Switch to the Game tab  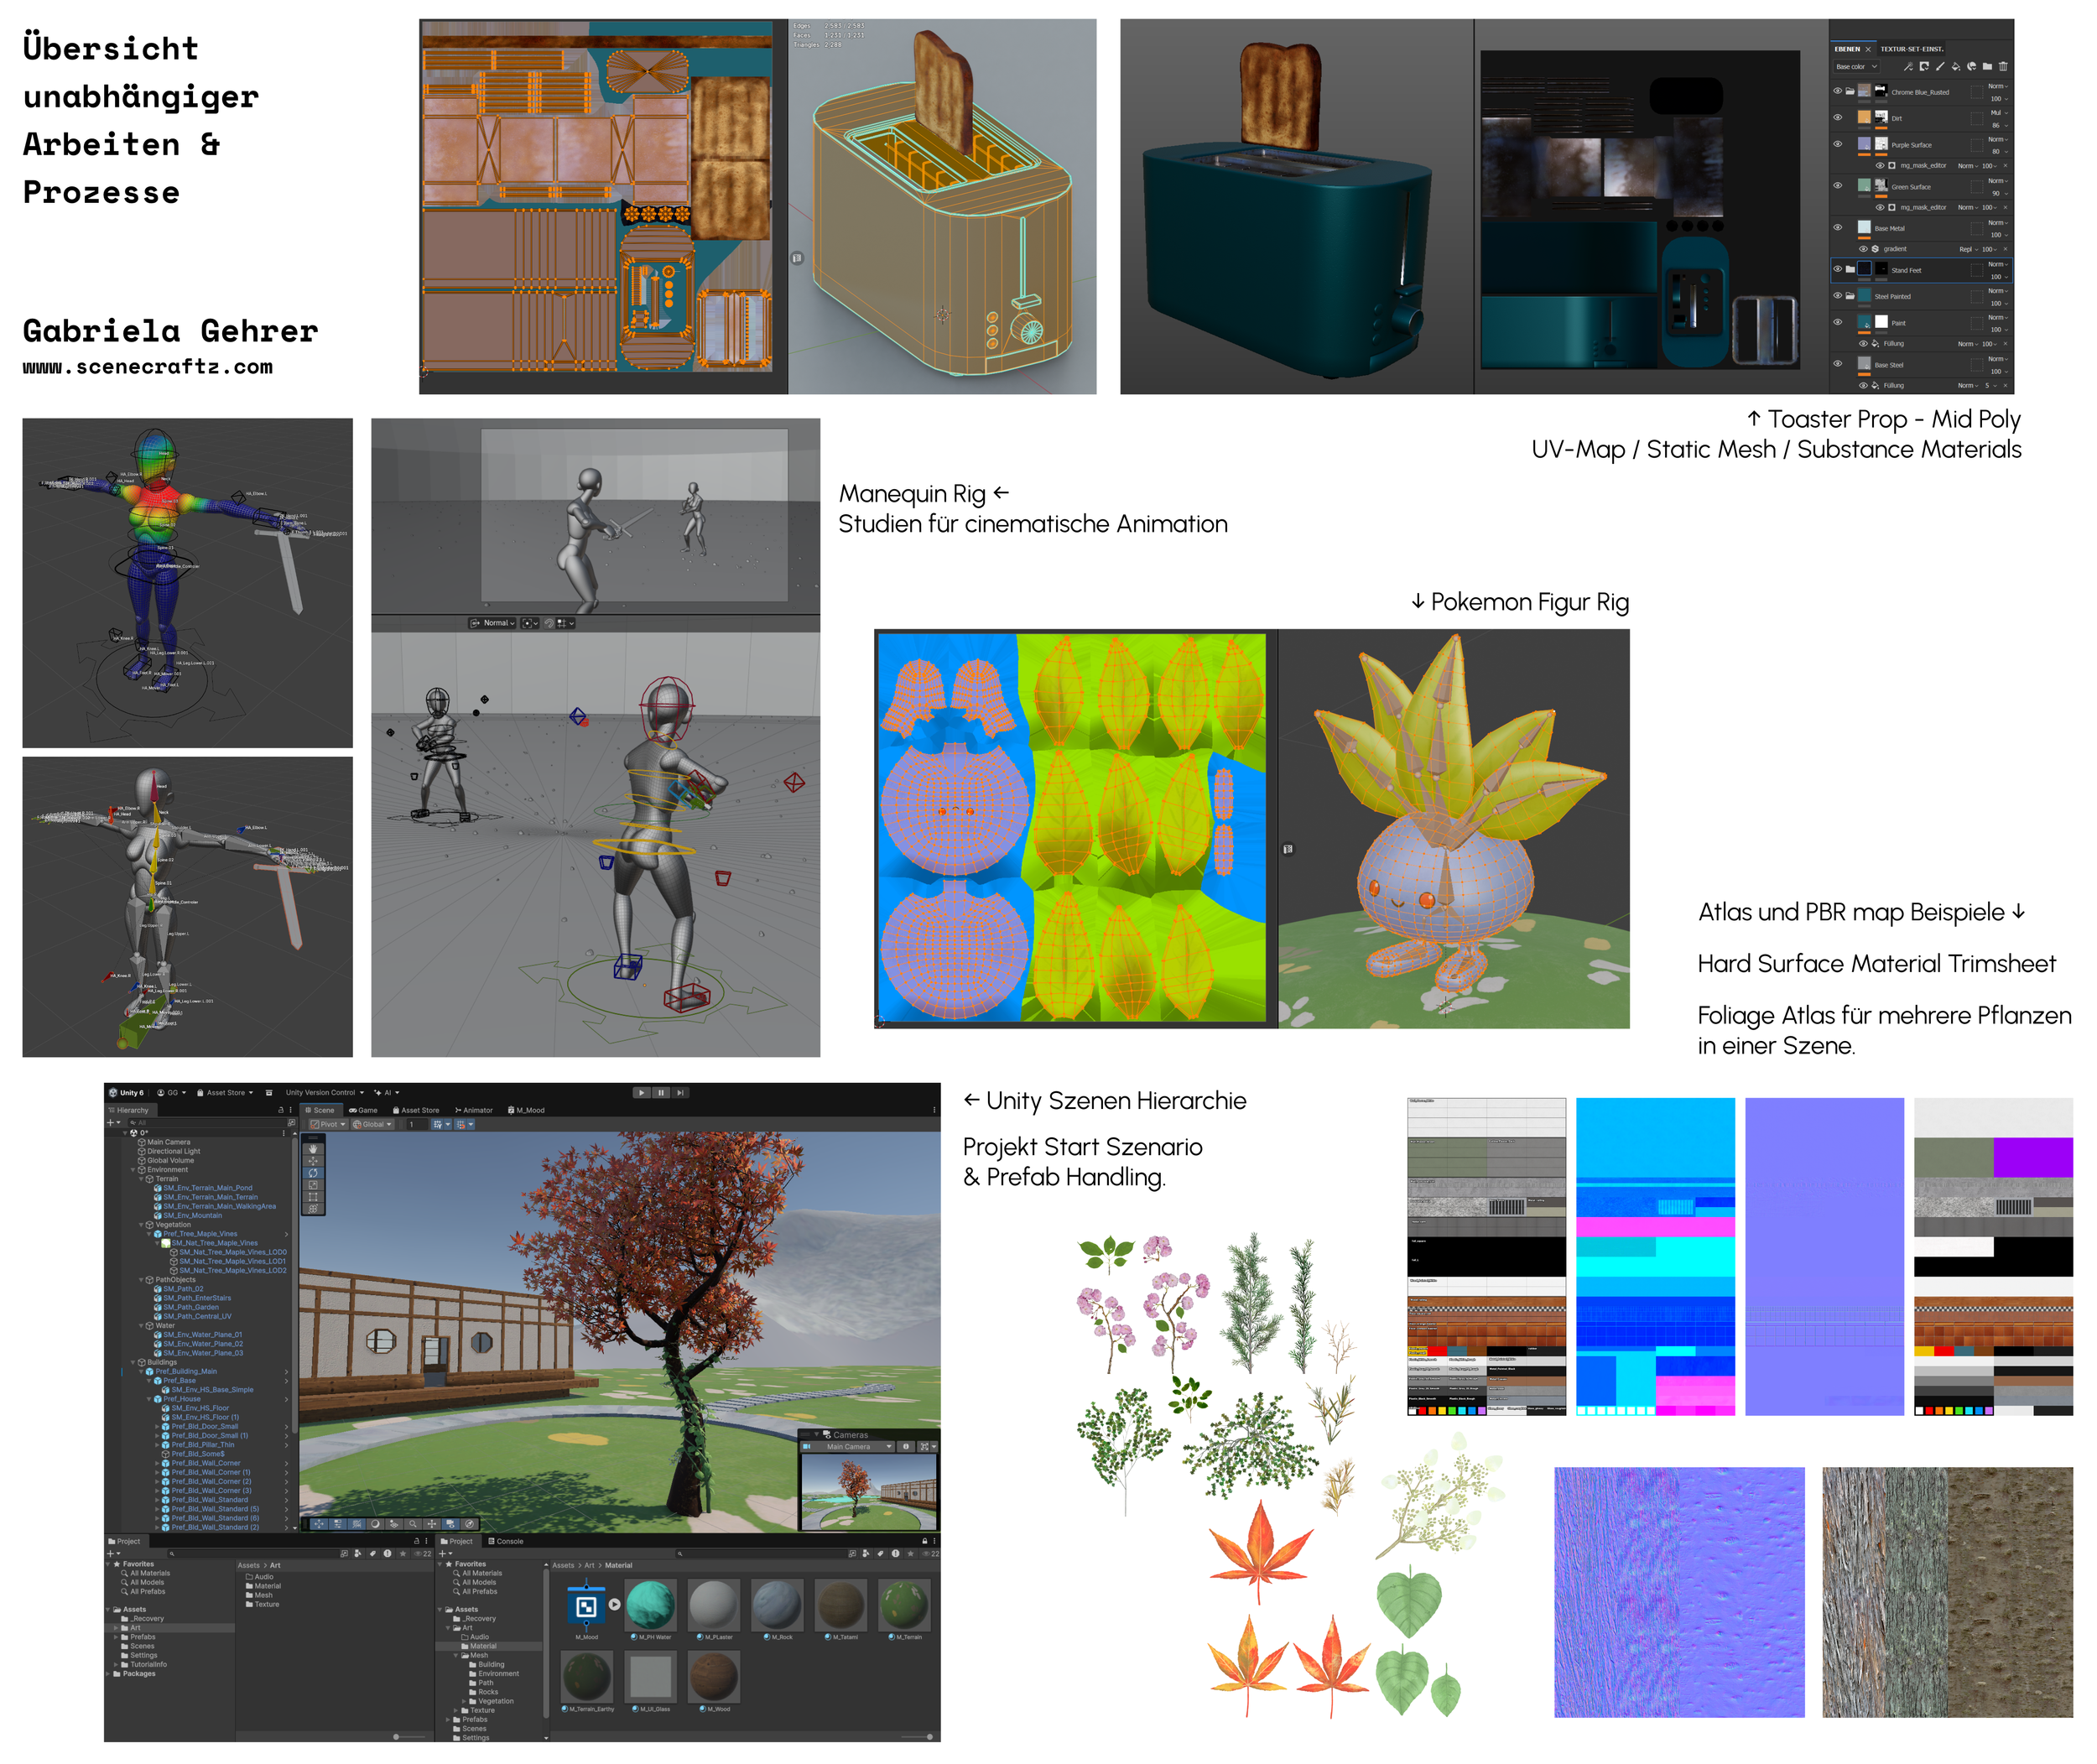point(364,1110)
